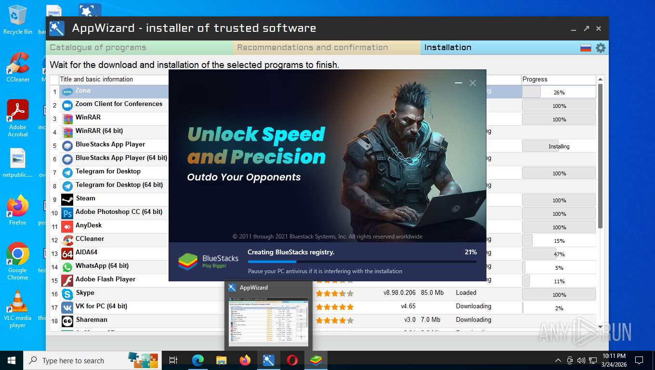Click the AIDA64 47% progress bar
The image size is (655, 370).
pos(559,254)
